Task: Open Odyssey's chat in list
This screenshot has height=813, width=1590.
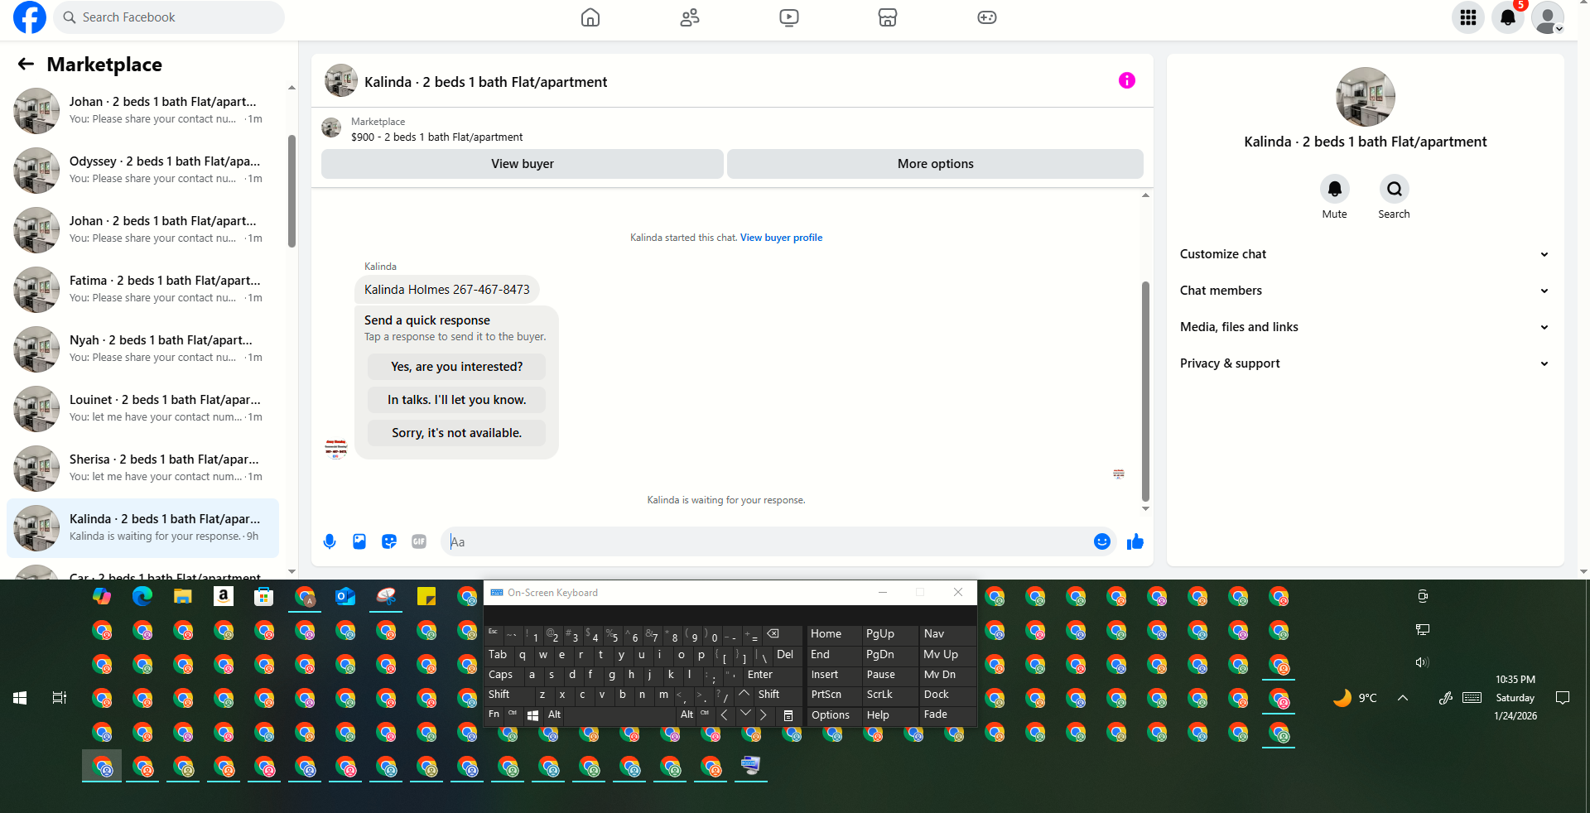Action: coord(142,170)
